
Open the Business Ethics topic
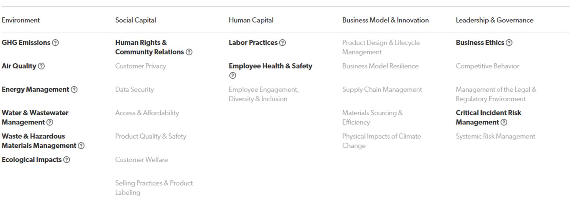pos(479,43)
